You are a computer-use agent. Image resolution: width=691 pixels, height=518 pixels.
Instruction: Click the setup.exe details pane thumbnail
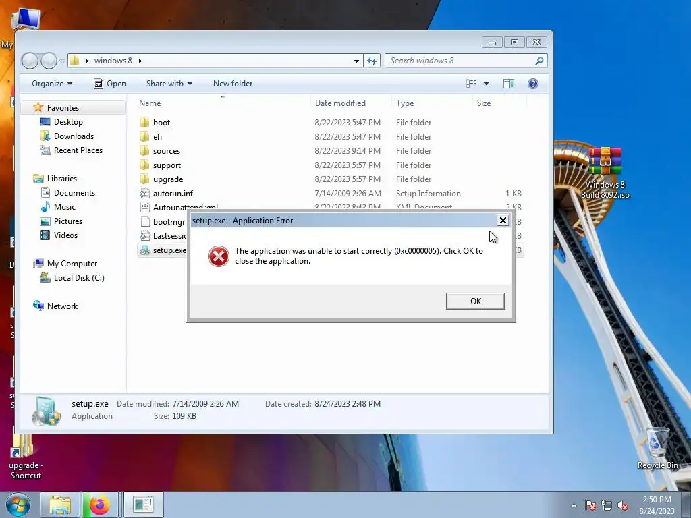pyautogui.click(x=46, y=411)
